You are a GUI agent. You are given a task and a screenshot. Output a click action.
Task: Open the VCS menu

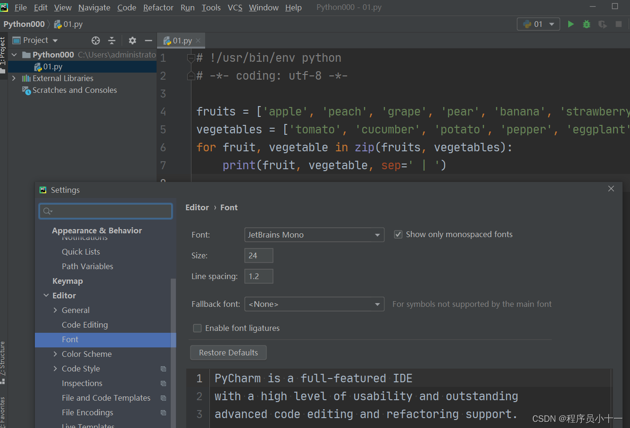235,8
